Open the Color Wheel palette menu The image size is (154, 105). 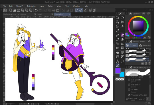pos(127,13)
